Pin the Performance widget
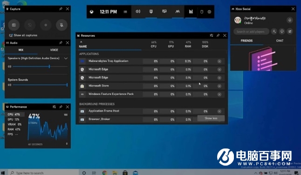The height and width of the screenshot is (175, 301). coord(61,107)
